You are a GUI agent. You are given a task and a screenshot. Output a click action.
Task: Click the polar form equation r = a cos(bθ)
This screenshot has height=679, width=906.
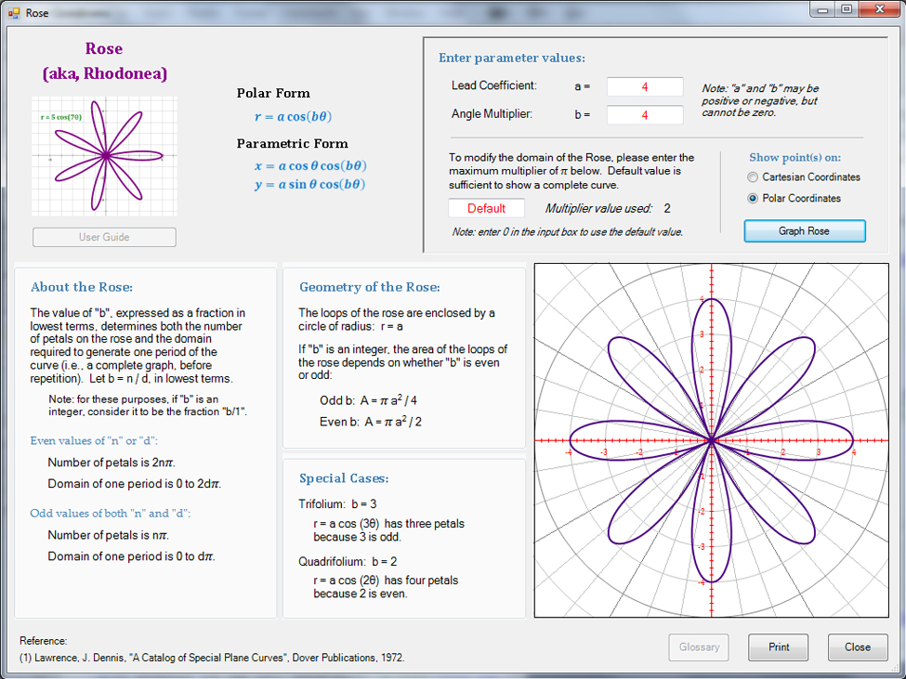tap(294, 117)
